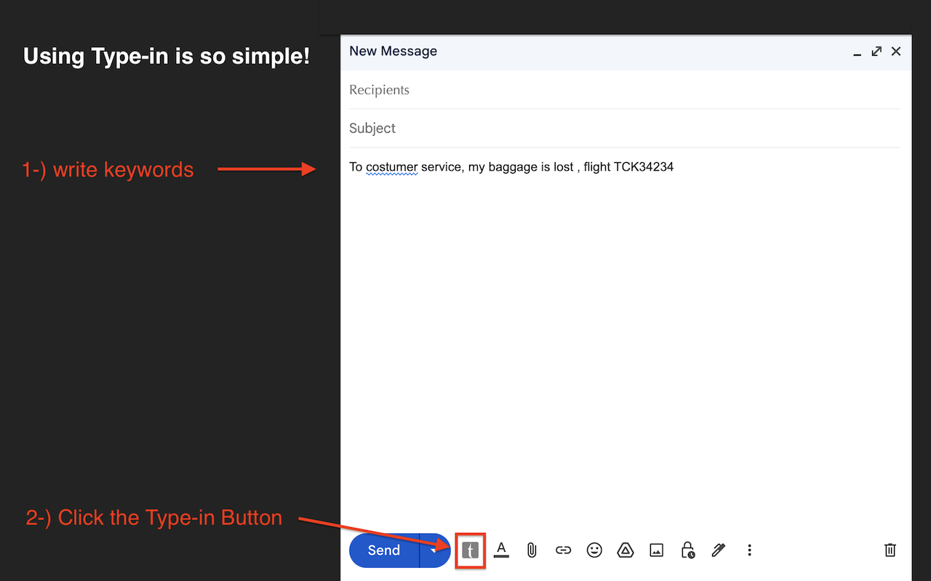Toggle confidential mode off

pyautogui.click(x=687, y=550)
